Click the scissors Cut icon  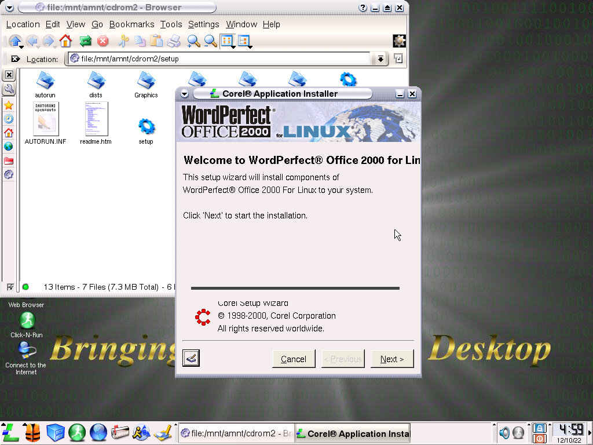pyautogui.click(x=123, y=41)
